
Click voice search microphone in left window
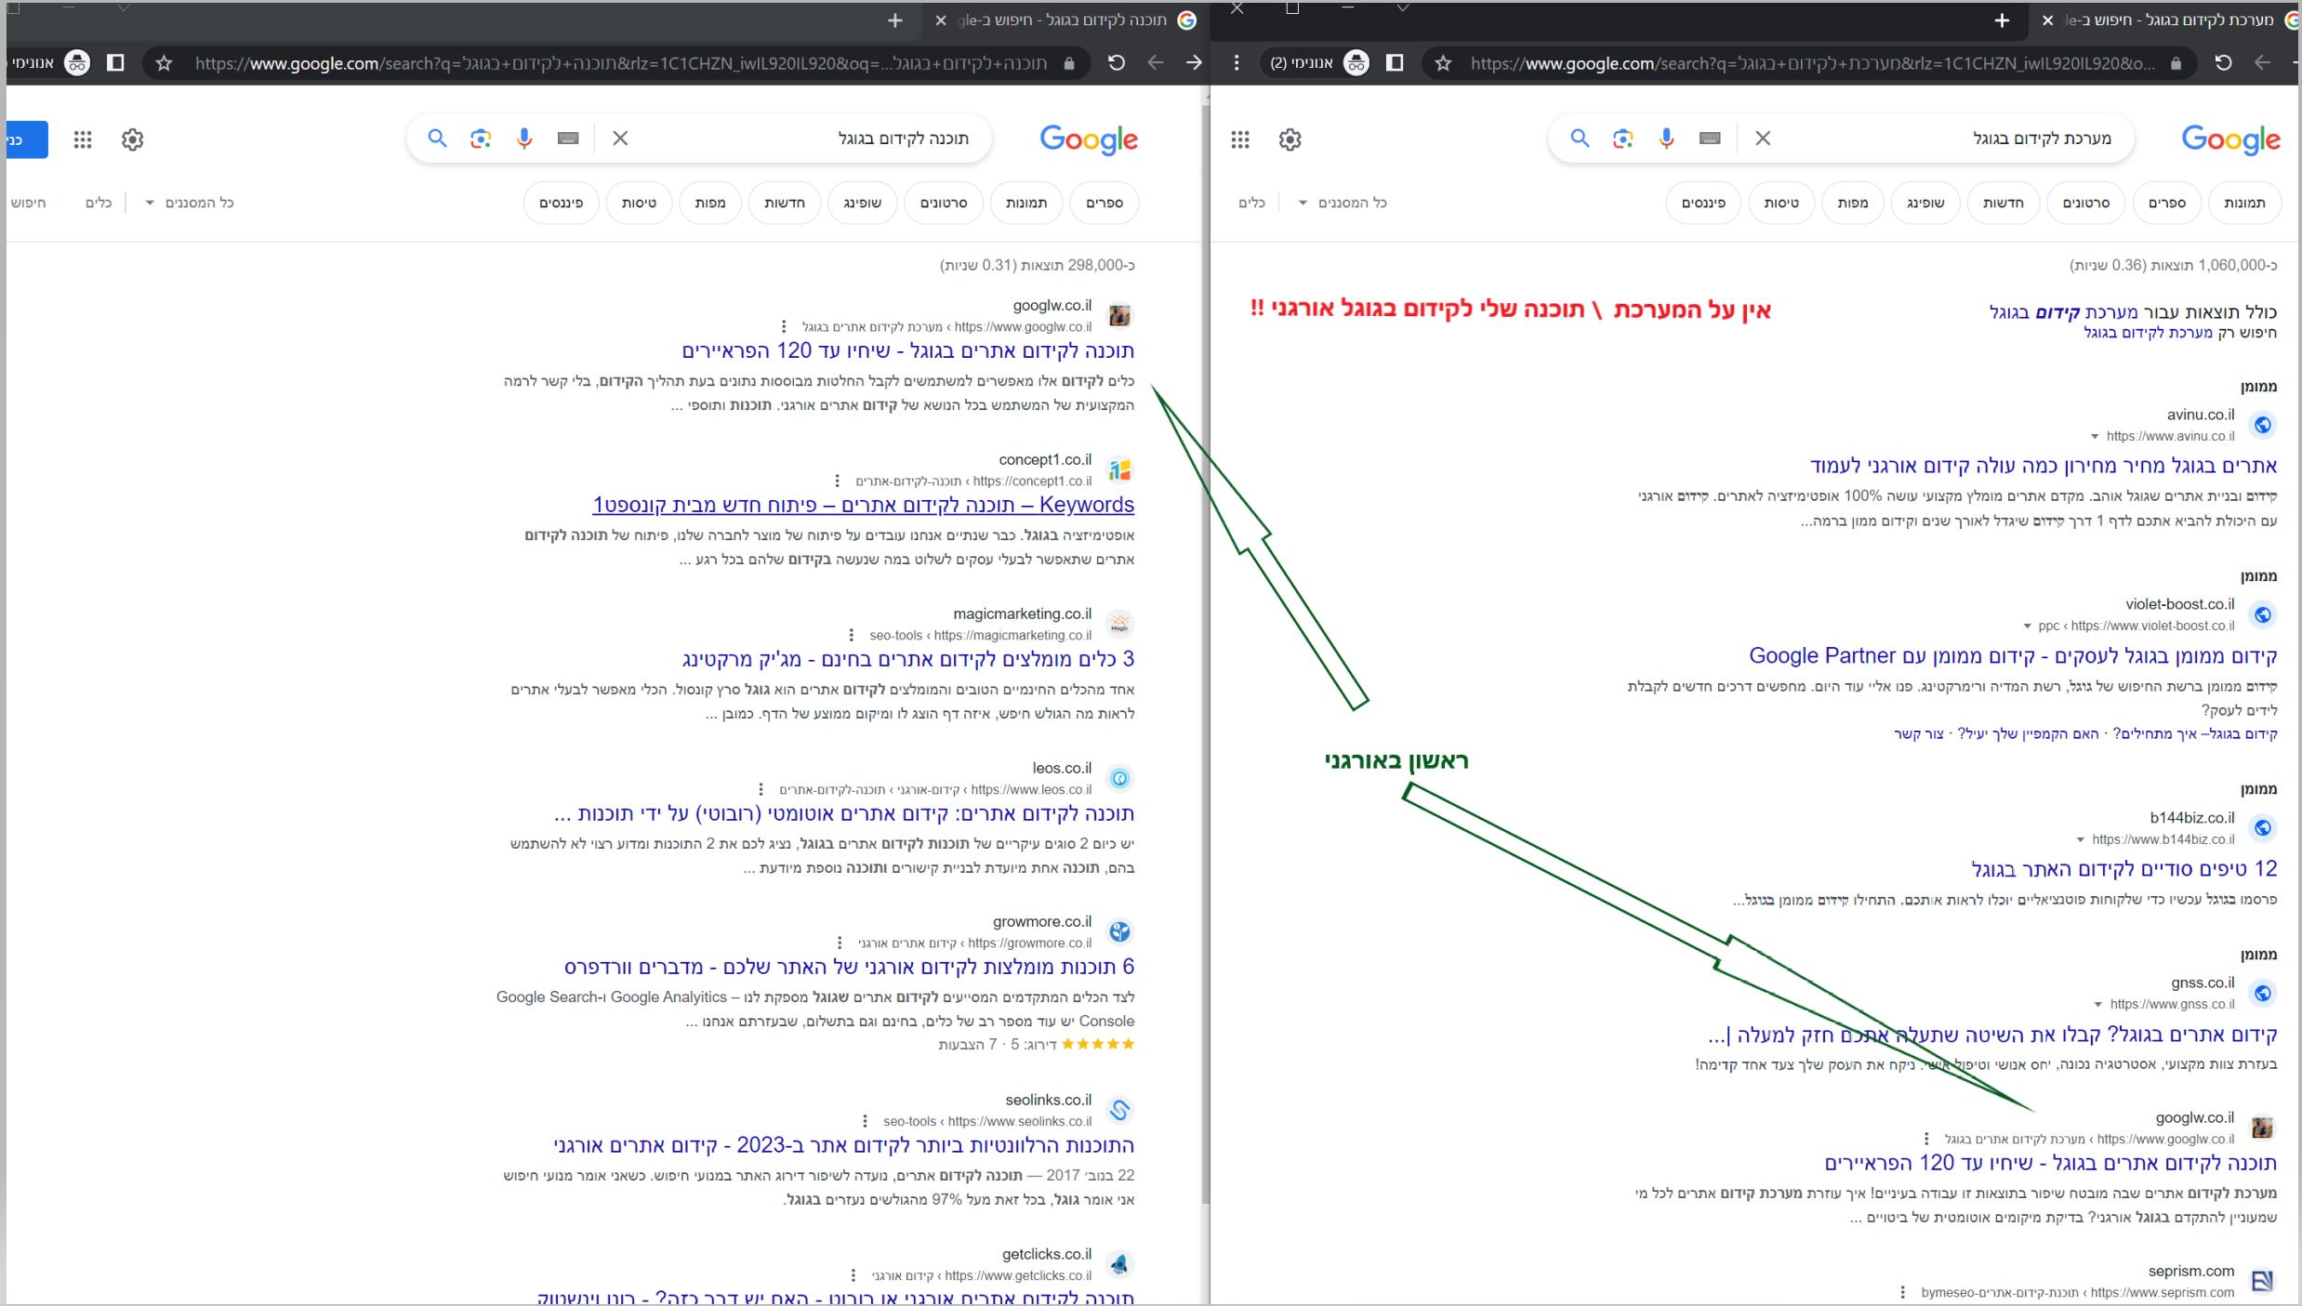click(524, 139)
